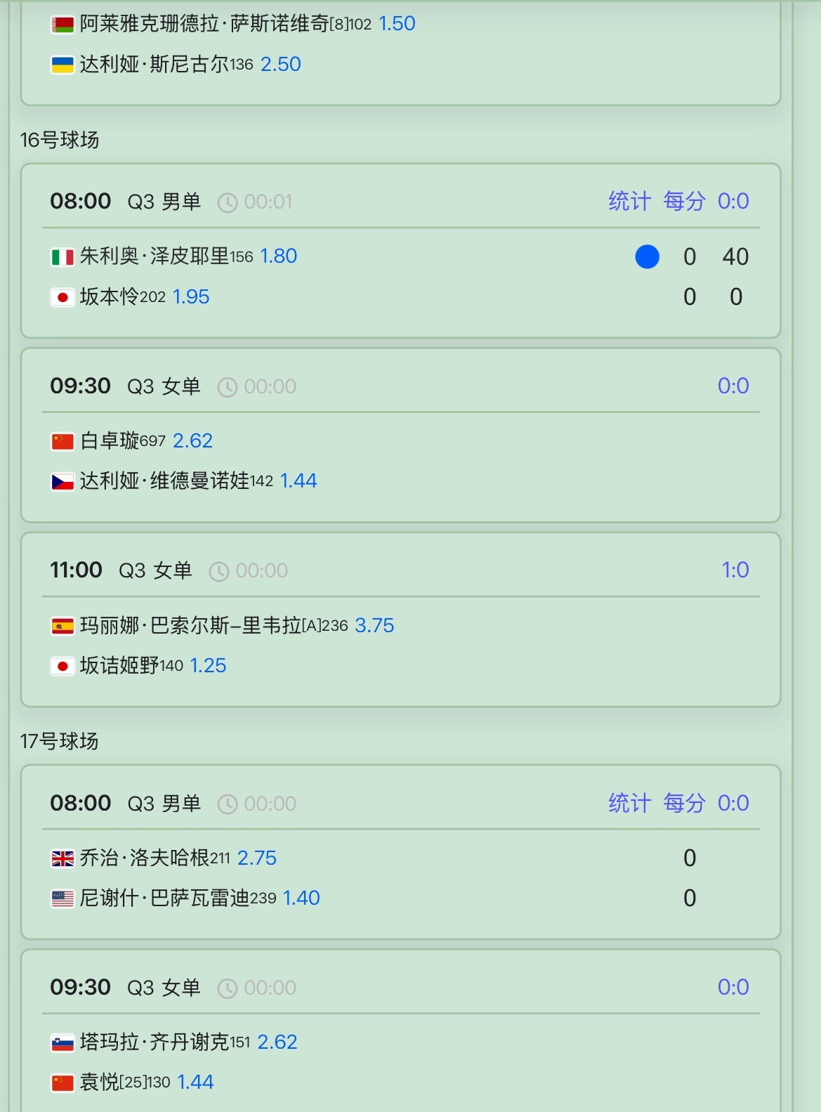Open player 坂诘姬野 profile
This screenshot has height=1112, width=821.
pos(119,666)
